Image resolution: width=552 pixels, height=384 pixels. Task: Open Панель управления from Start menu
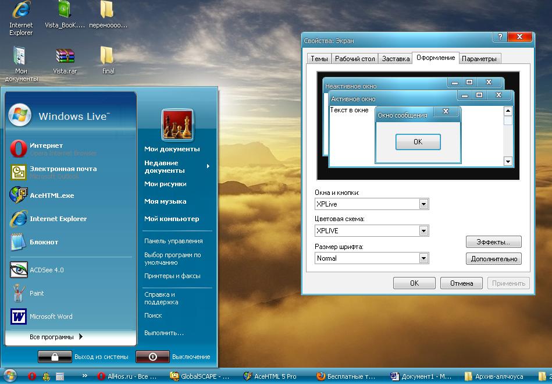173,241
